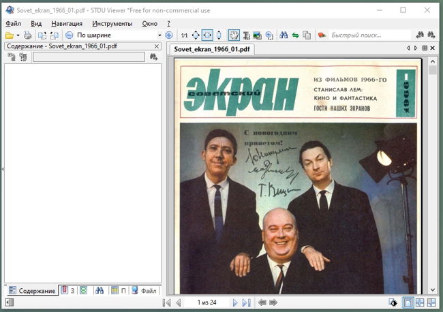Close the Содержание side panel
The image size is (443, 312).
pyautogui.click(x=157, y=46)
